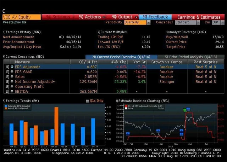Click the blue event flag near April
The image size is (227, 162).
[x=158, y=131]
